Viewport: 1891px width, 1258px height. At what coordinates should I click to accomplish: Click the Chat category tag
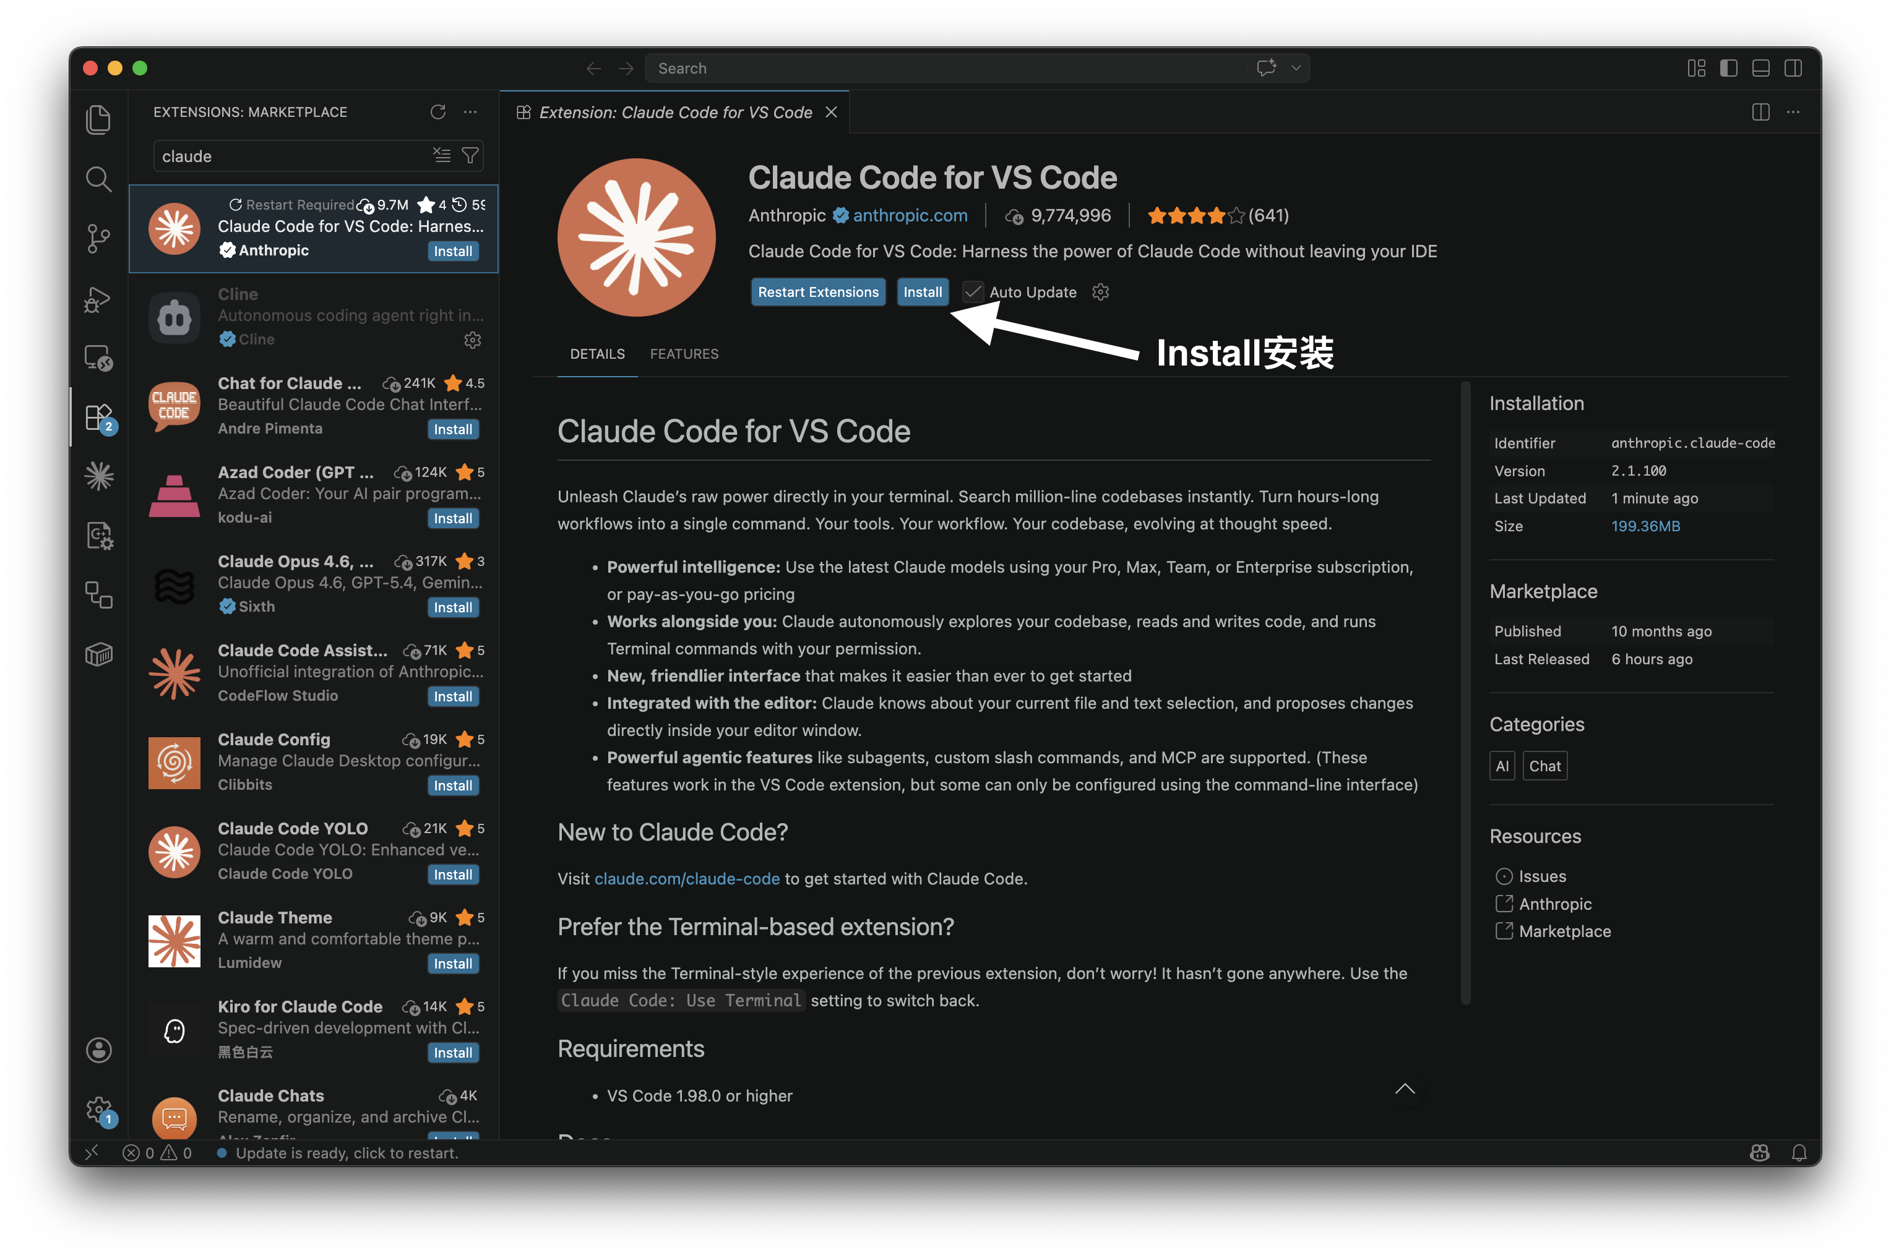click(1544, 766)
